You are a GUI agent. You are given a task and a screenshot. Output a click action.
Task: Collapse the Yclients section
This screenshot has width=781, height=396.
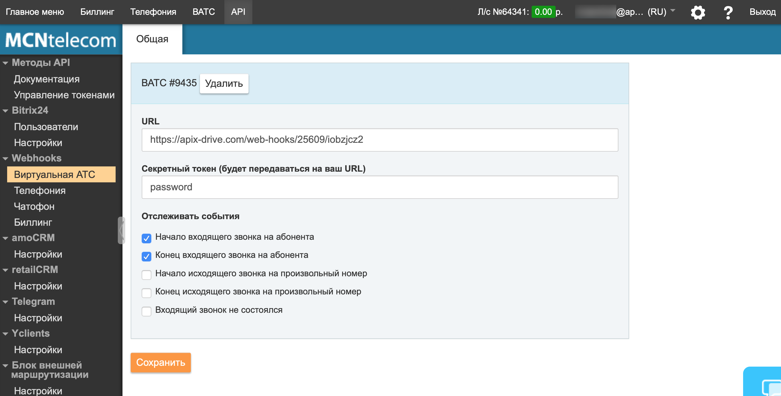pos(5,334)
